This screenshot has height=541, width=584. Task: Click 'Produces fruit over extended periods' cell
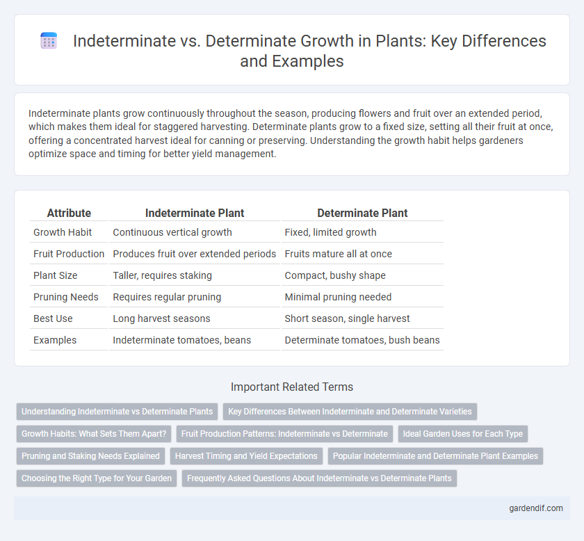coord(195,254)
